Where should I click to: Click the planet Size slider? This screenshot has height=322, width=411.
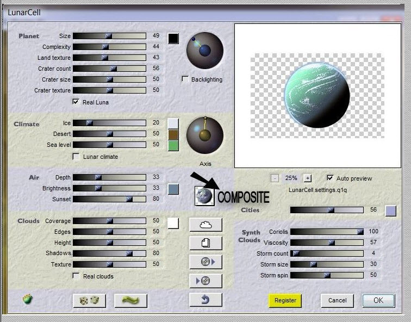109,36
